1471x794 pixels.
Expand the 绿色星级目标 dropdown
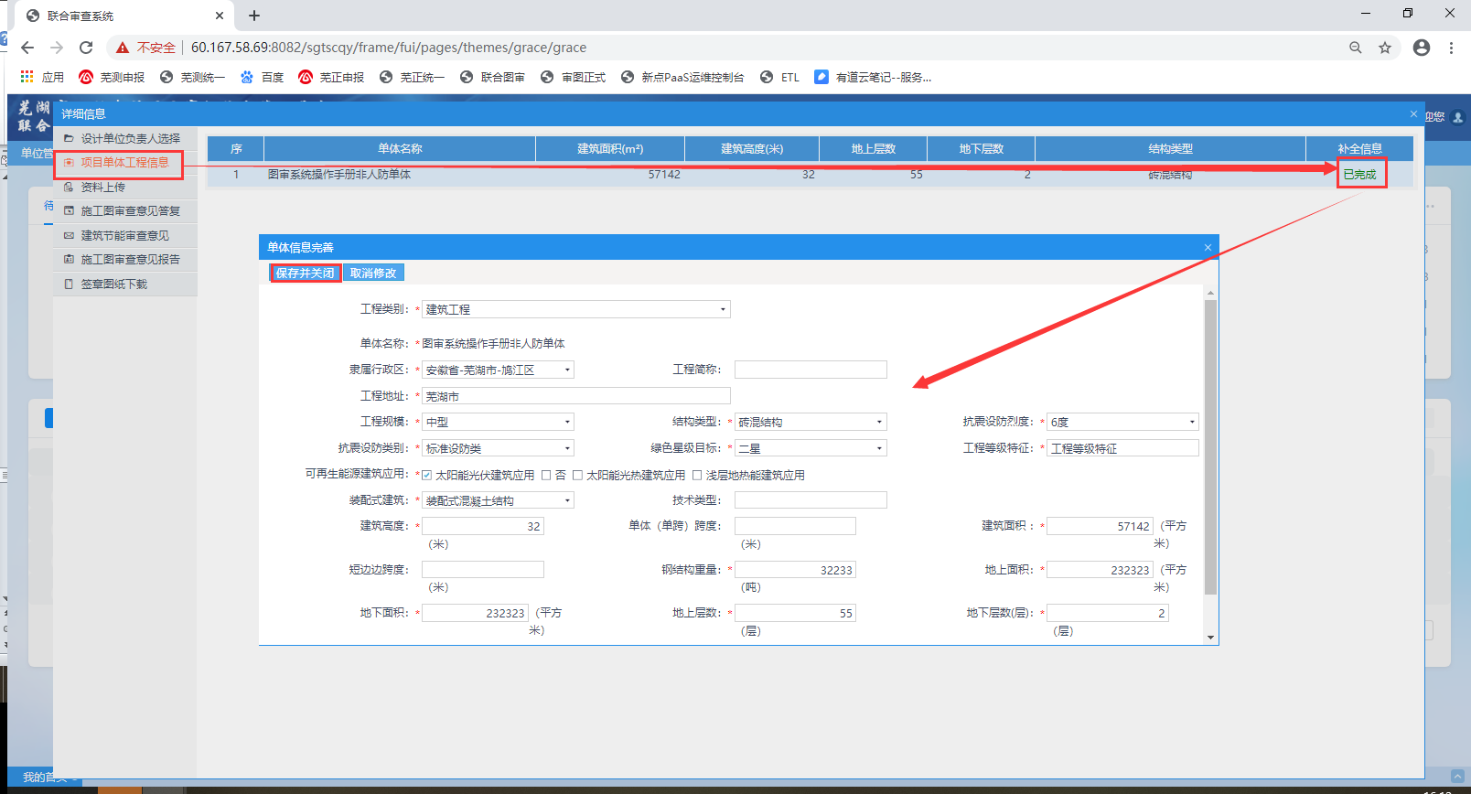pyautogui.click(x=879, y=448)
